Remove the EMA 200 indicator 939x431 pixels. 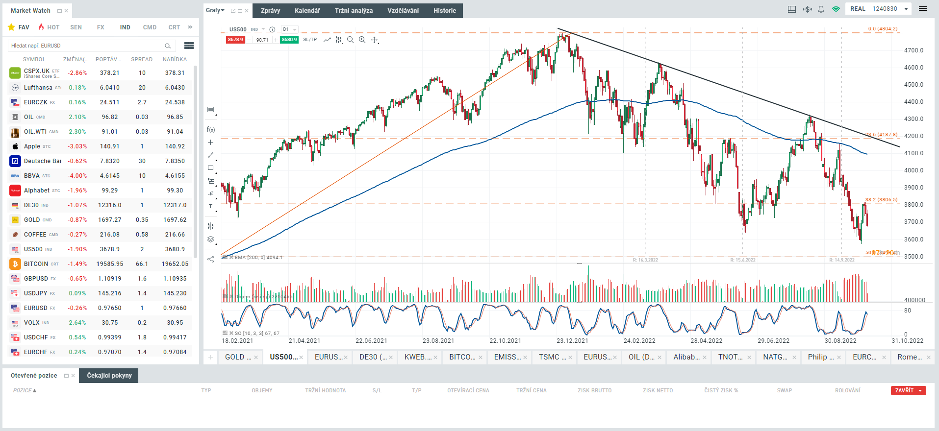[x=231, y=257]
